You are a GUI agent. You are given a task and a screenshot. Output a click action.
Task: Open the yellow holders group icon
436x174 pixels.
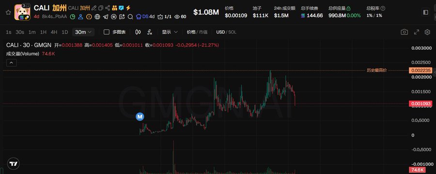coord(114,8)
